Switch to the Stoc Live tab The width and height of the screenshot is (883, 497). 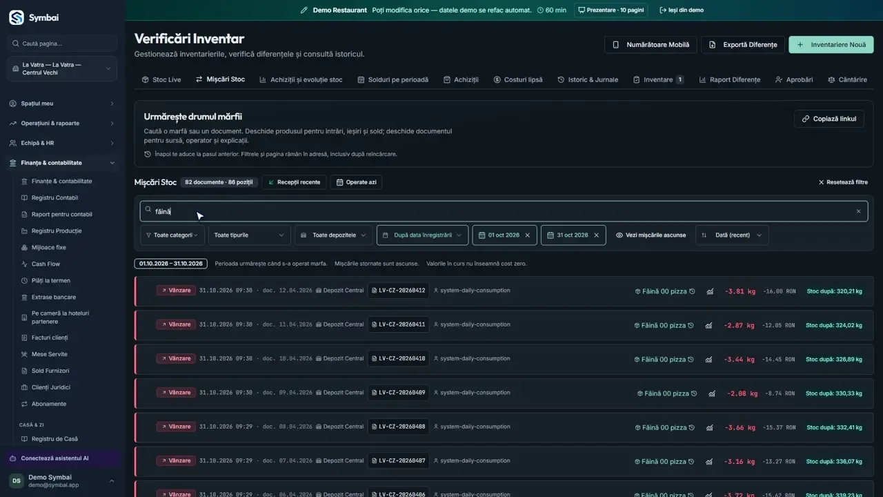(x=161, y=79)
